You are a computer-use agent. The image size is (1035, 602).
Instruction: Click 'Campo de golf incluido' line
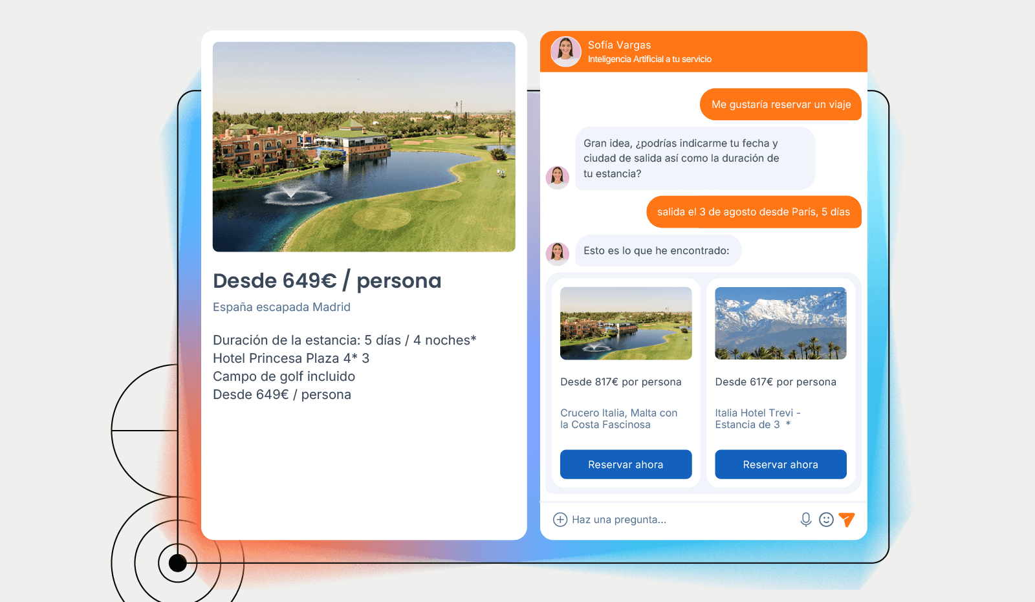coord(284,376)
